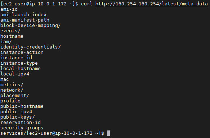Click the public-keys/ entry

click(x=18, y=117)
